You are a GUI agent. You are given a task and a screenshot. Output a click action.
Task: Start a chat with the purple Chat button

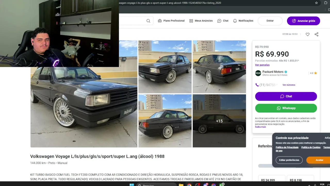pos(286,96)
